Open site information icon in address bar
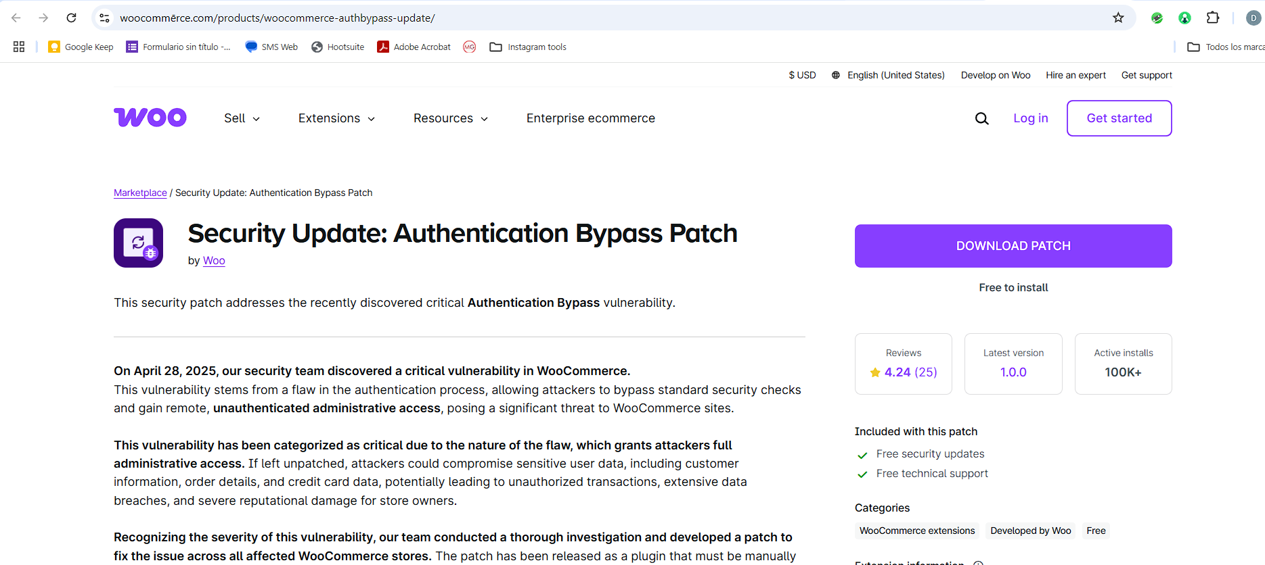The height and width of the screenshot is (565, 1265). click(x=104, y=18)
